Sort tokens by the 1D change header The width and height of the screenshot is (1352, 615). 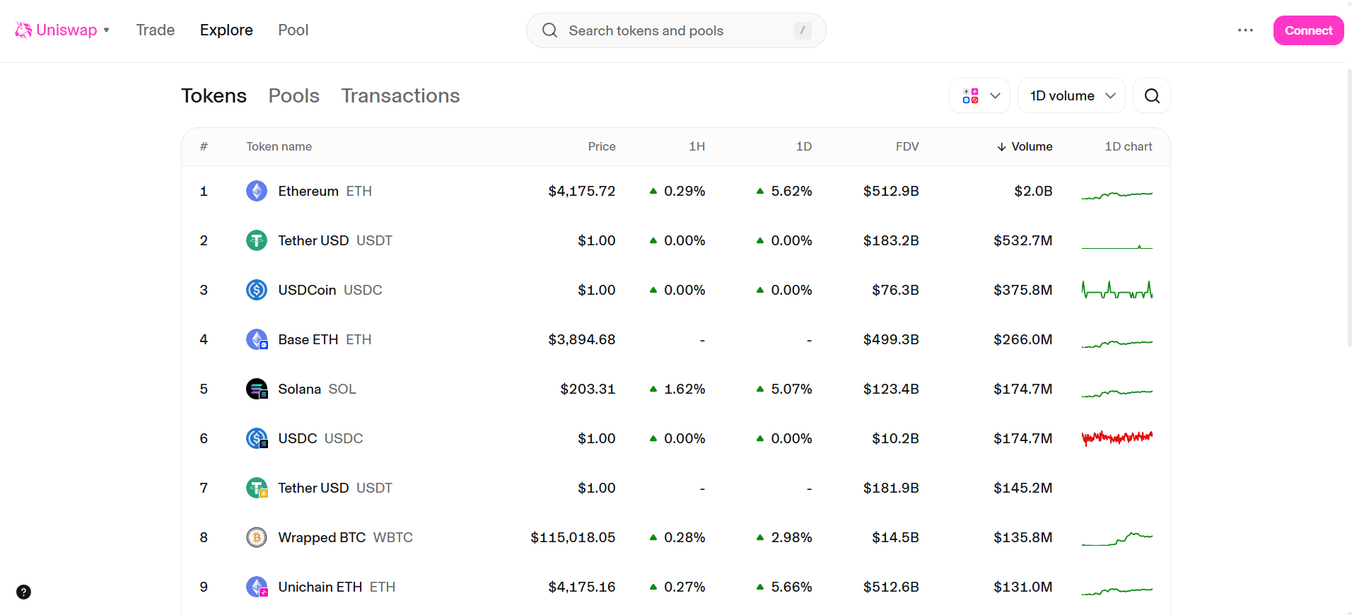tap(804, 146)
